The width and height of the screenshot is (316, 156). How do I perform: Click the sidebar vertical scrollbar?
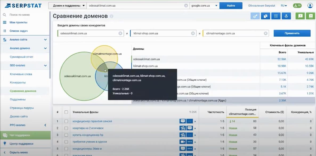point(50,45)
